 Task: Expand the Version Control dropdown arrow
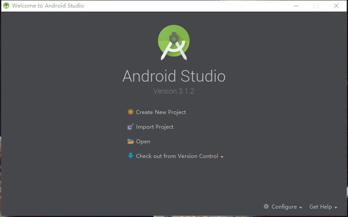pos(222,157)
